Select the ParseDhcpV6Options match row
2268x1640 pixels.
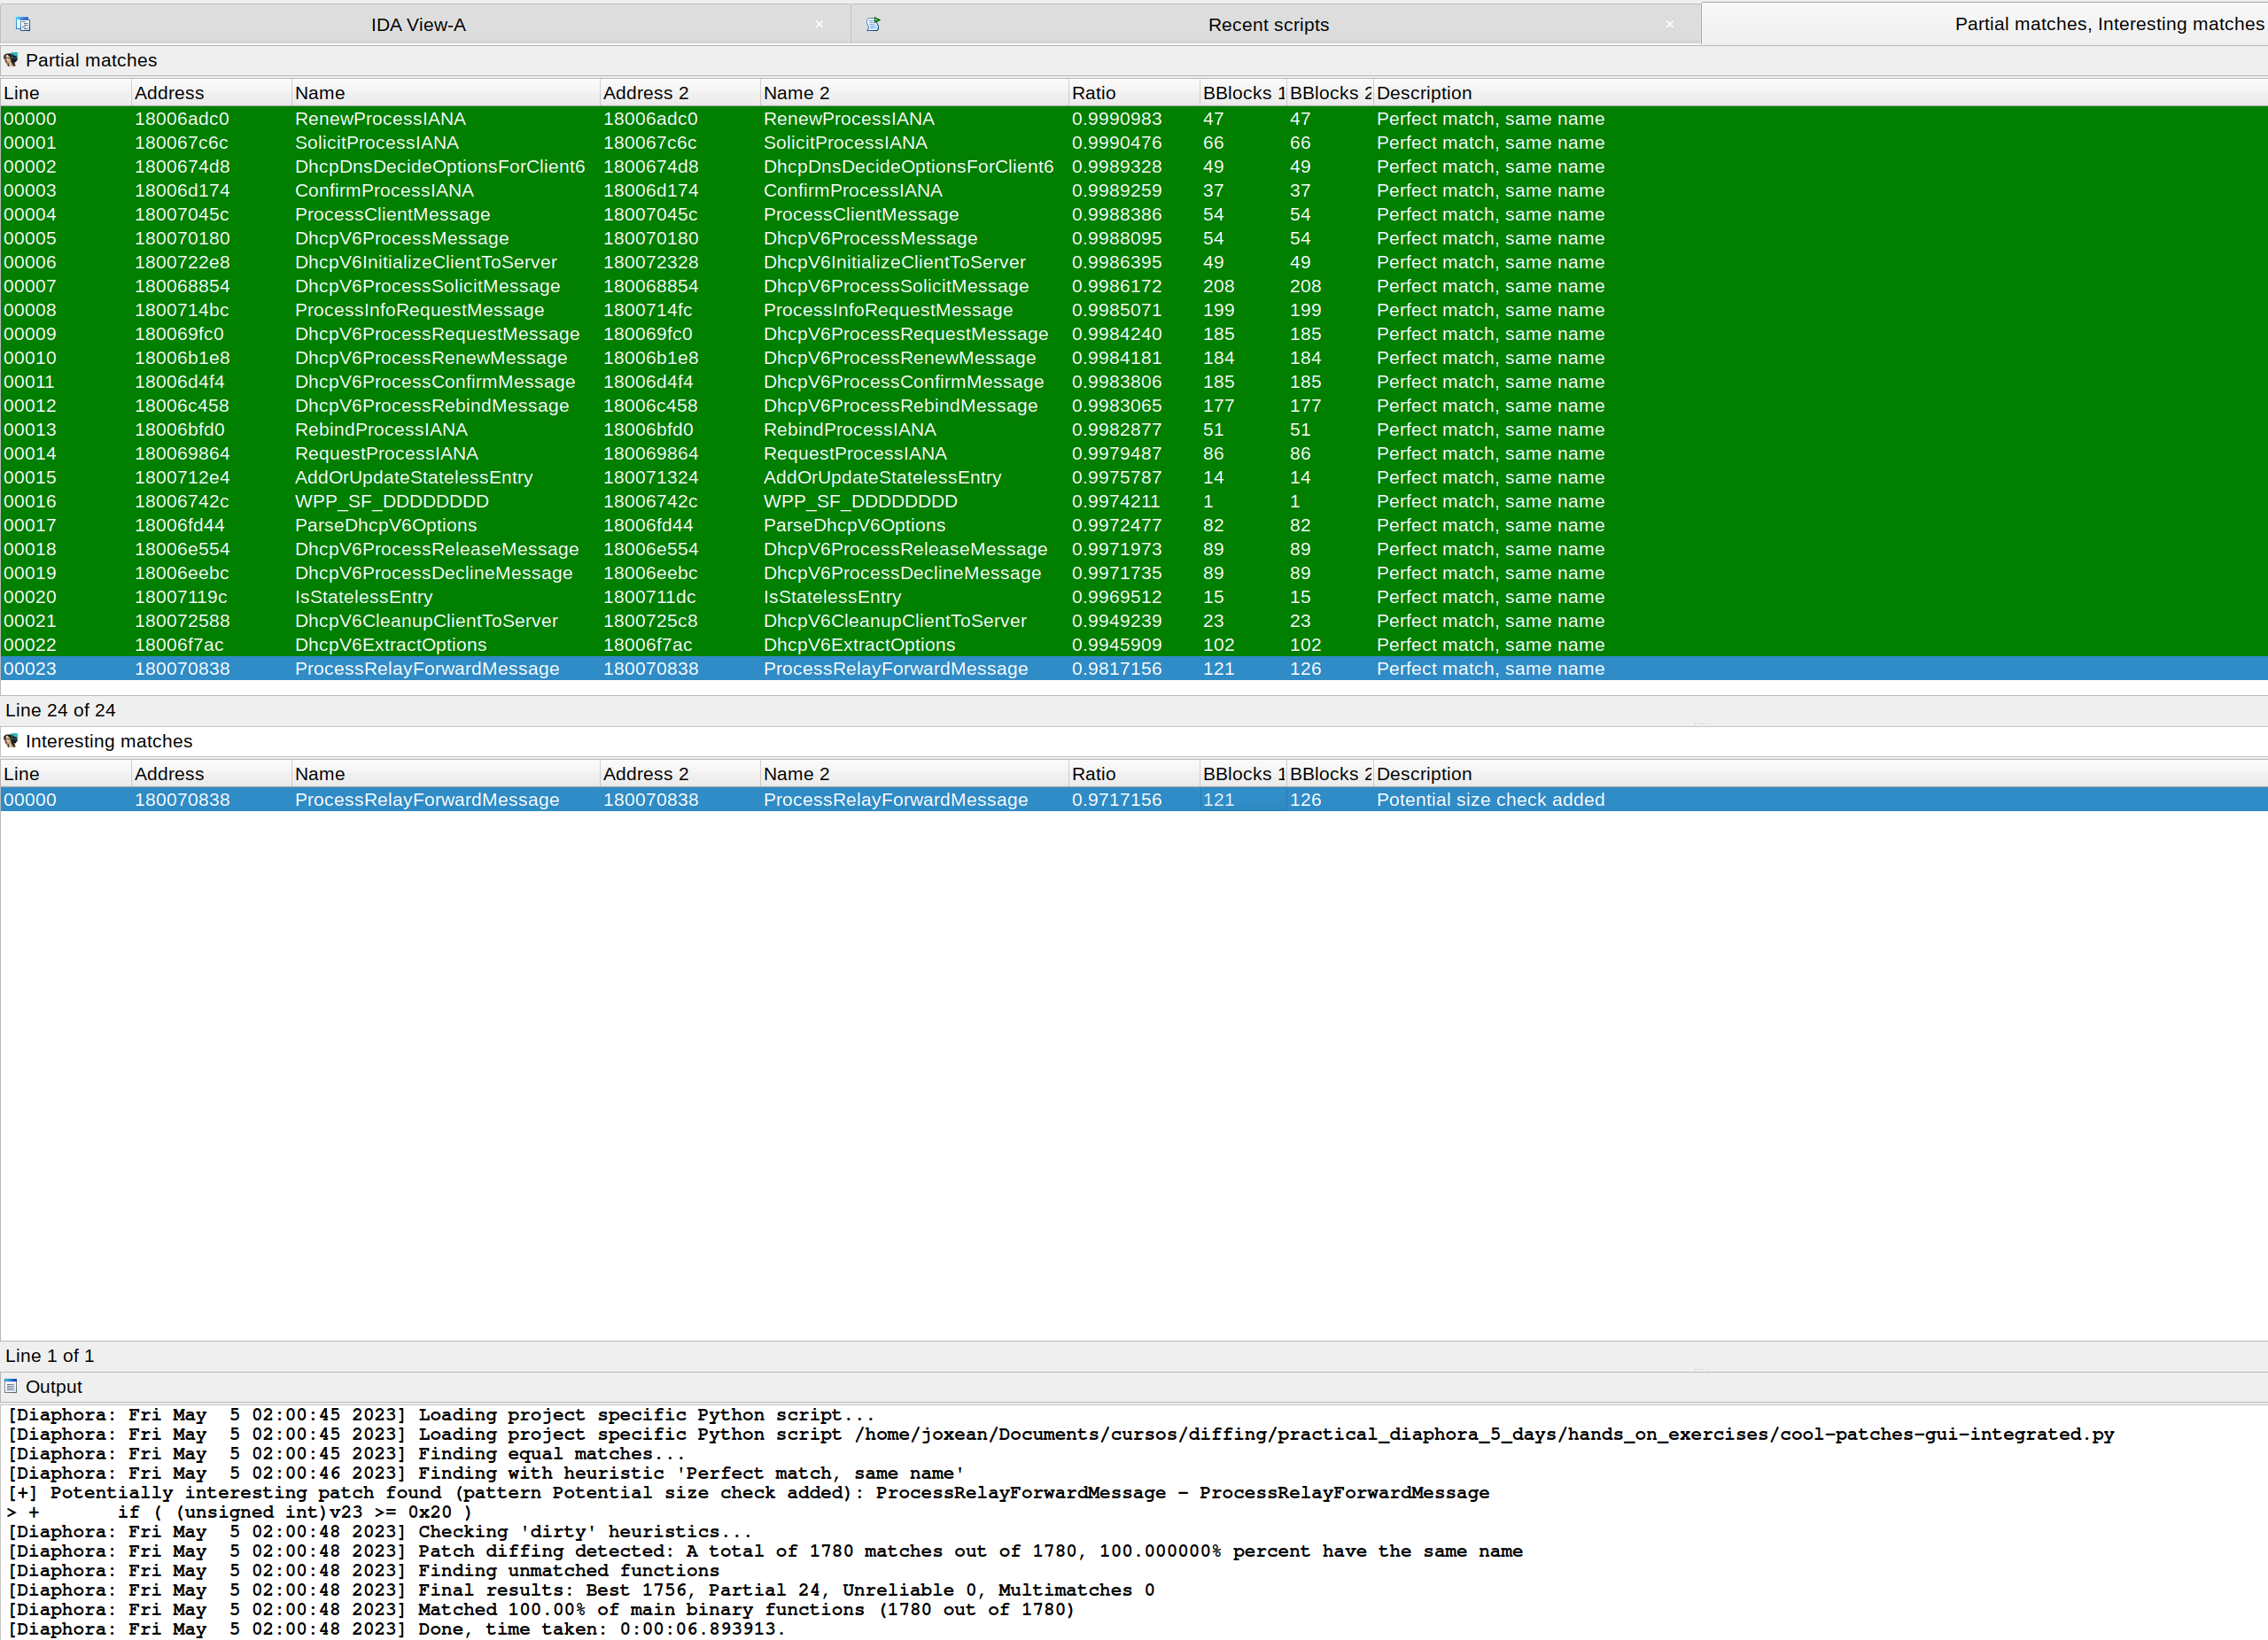coord(385,526)
